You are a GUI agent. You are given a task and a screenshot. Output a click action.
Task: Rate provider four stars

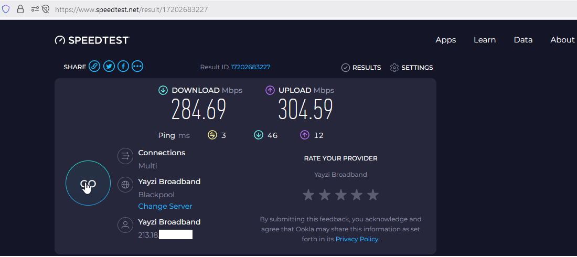[x=357, y=195]
